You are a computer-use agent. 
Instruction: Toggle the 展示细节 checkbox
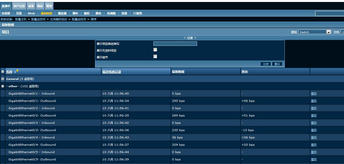click(155, 57)
